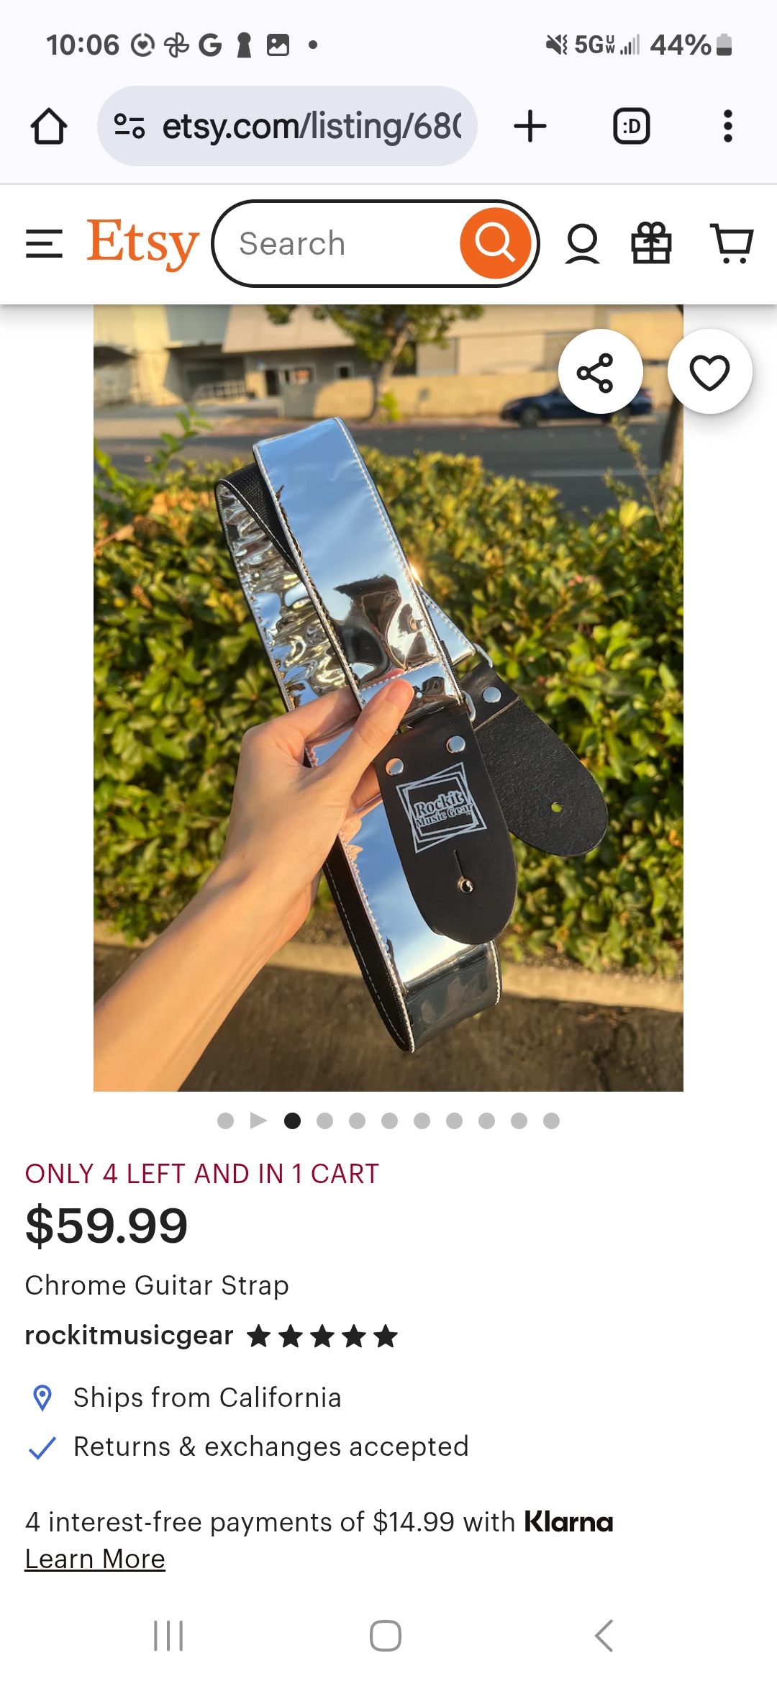The height and width of the screenshot is (1684, 777).
Task: Favorite the Chrome Guitar Strap with heart
Action: (x=709, y=372)
